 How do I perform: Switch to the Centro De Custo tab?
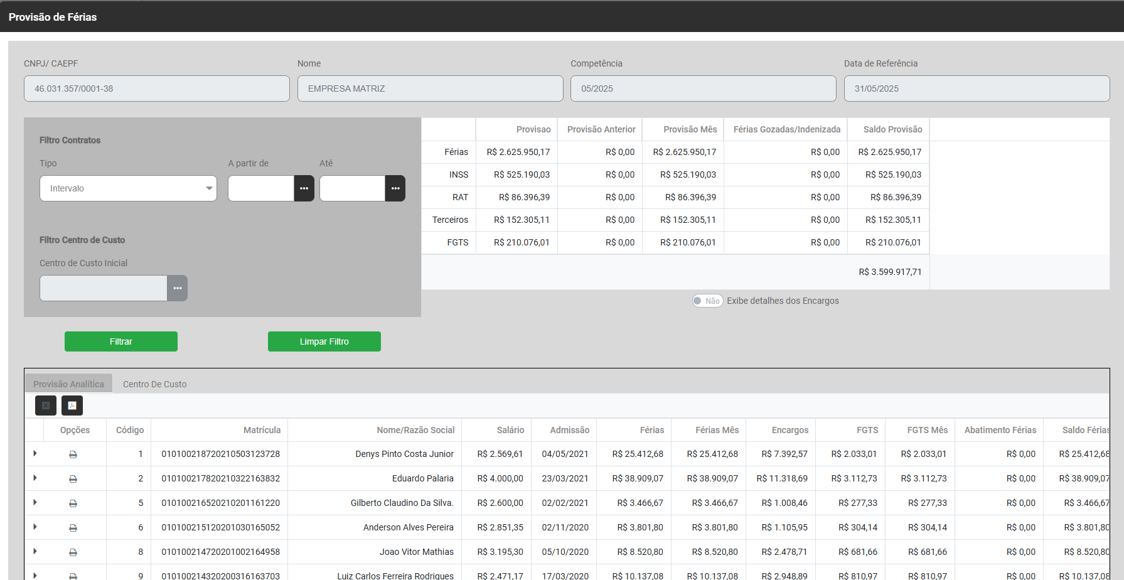click(154, 384)
